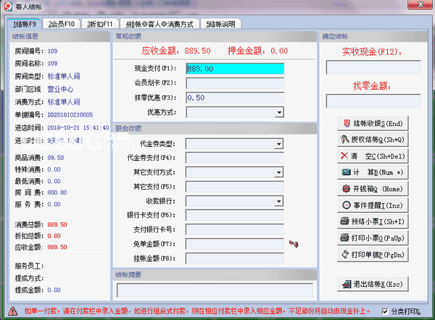Click the 抹零优惠(F3) input field

pos(235,98)
